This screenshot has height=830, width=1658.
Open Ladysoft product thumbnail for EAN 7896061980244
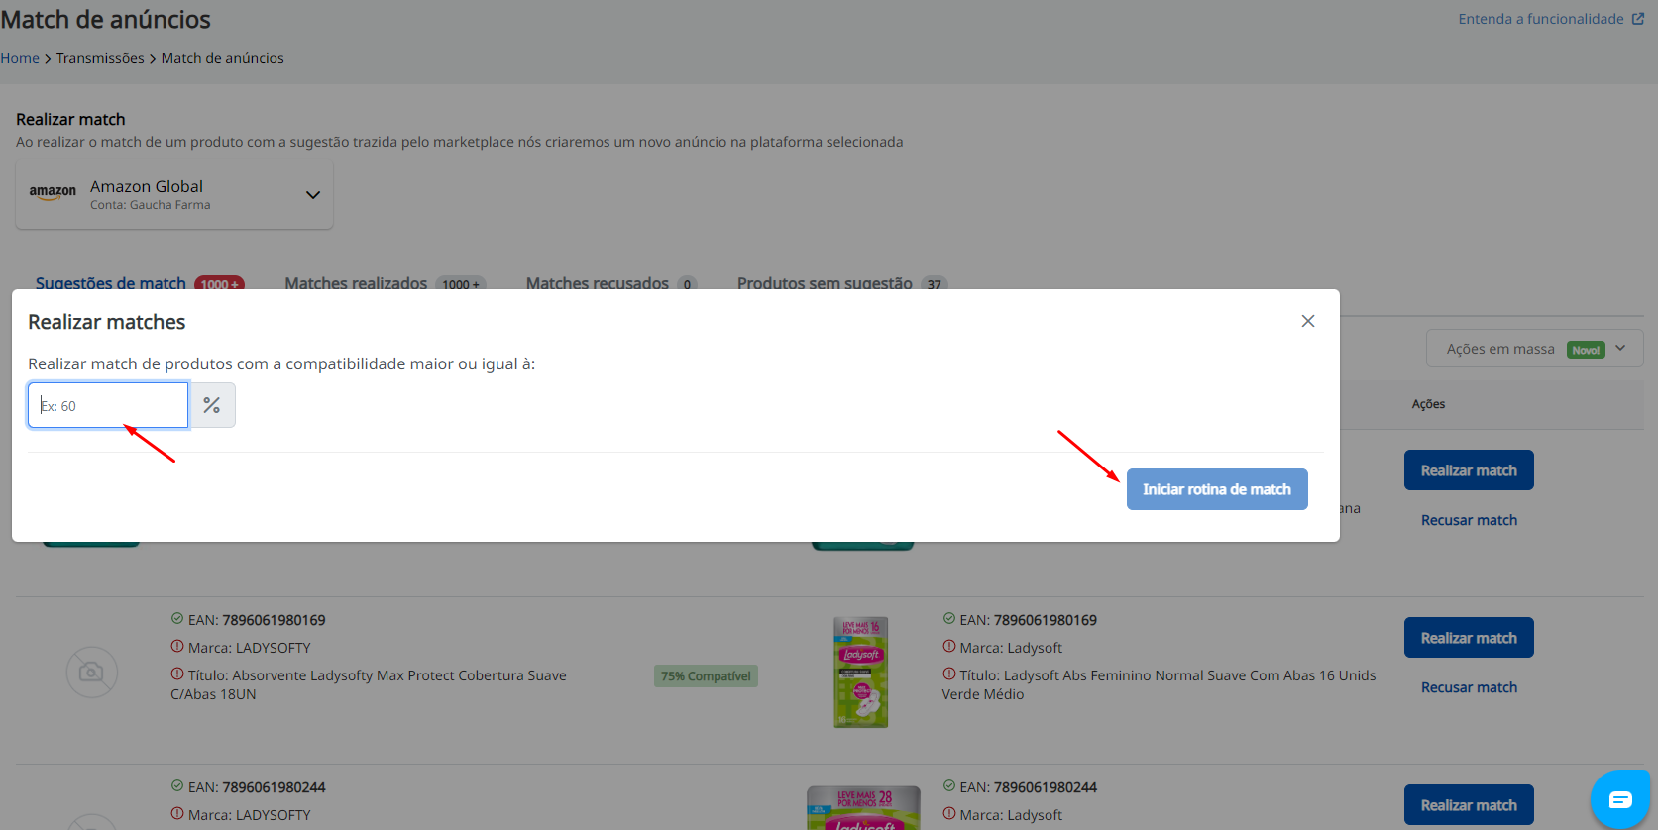(863, 808)
